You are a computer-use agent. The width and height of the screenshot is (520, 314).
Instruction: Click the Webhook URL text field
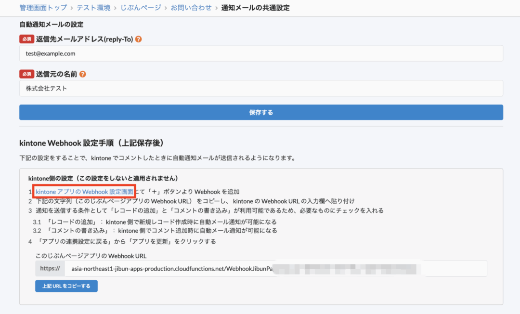[275, 268]
